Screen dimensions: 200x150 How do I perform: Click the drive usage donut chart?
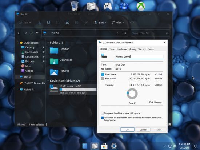coord(132,94)
